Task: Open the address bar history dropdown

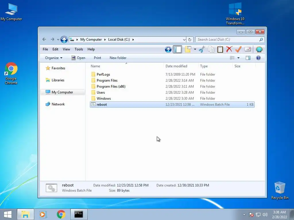Action: (184, 40)
